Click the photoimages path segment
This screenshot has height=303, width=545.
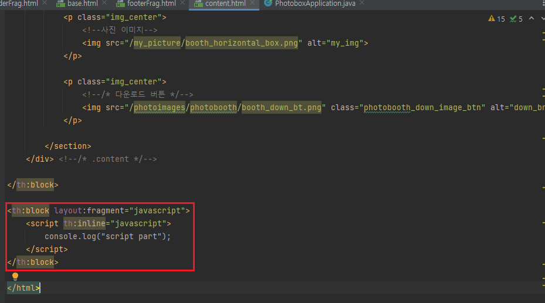(x=160, y=108)
